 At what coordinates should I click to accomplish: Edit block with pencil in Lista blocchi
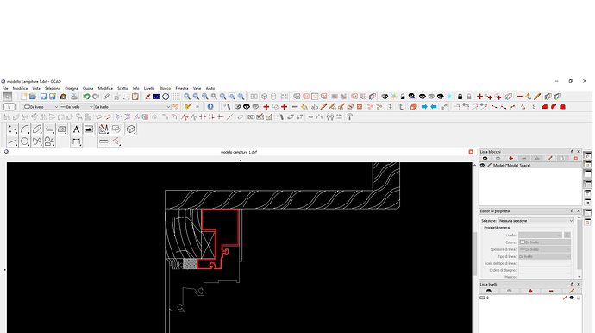click(550, 159)
